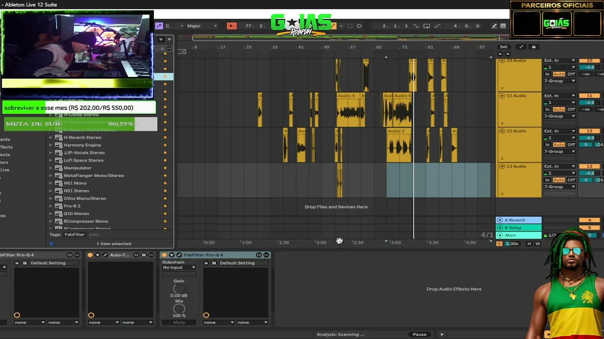Image resolution: width=604 pixels, height=339 pixels.
Task: Click the Set locator button
Action: pyautogui.click(x=503, y=47)
